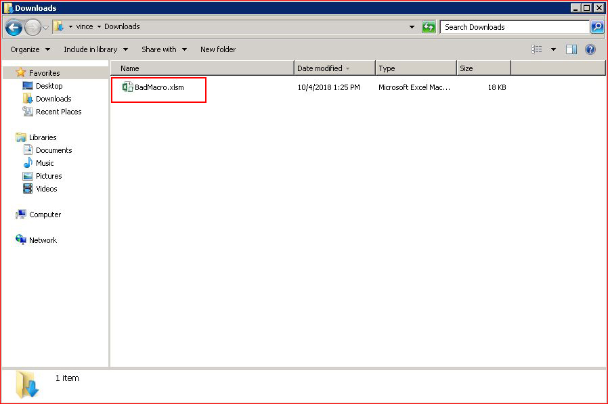This screenshot has height=404, width=608.
Task: Click the Downloads folder icon in Favorites
Action: pos(28,99)
